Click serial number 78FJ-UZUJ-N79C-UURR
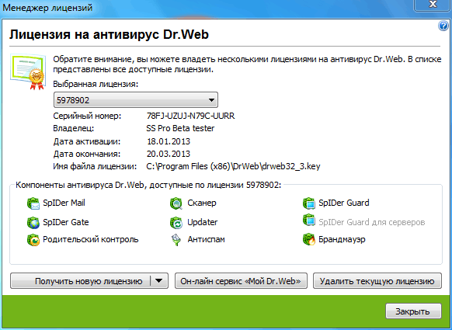The image size is (452, 330). [190, 116]
